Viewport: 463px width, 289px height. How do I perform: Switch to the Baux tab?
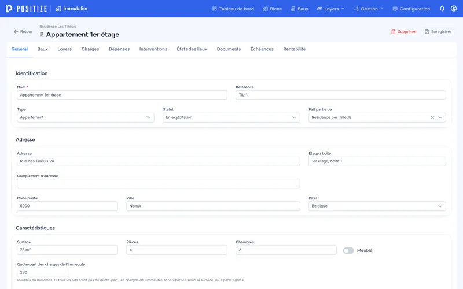coord(42,49)
